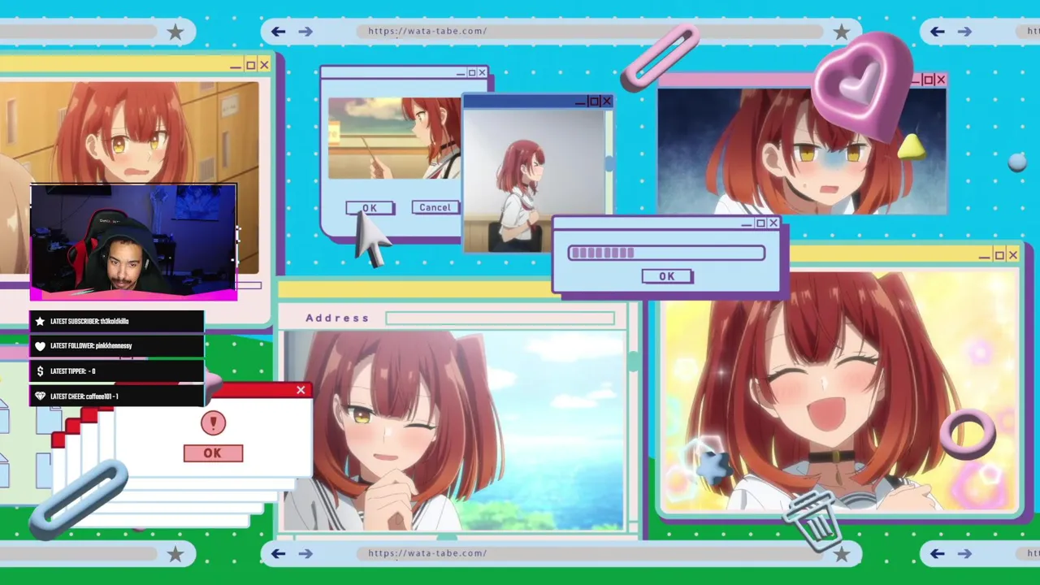Image resolution: width=1040 pixels, height=585 pixels.
Task: Click the bookmark star on the bottom-left gray bar
Action: point(175,553)
